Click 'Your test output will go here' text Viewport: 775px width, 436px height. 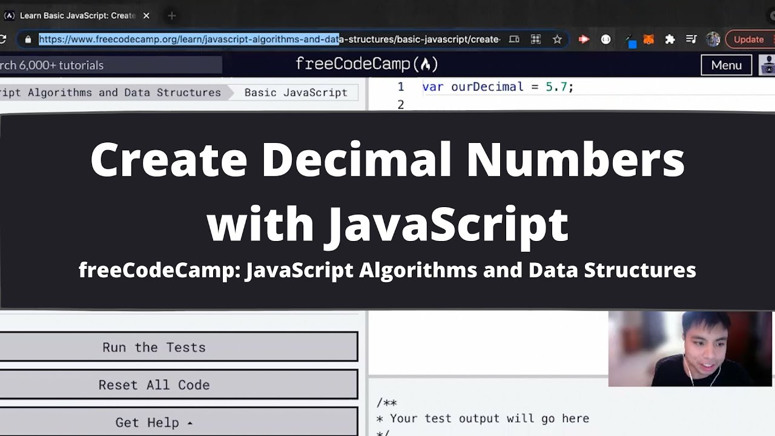[x=489, y=418]
